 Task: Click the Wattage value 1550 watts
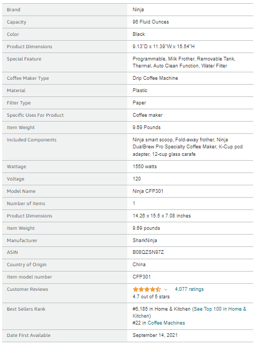pos(145,167)
